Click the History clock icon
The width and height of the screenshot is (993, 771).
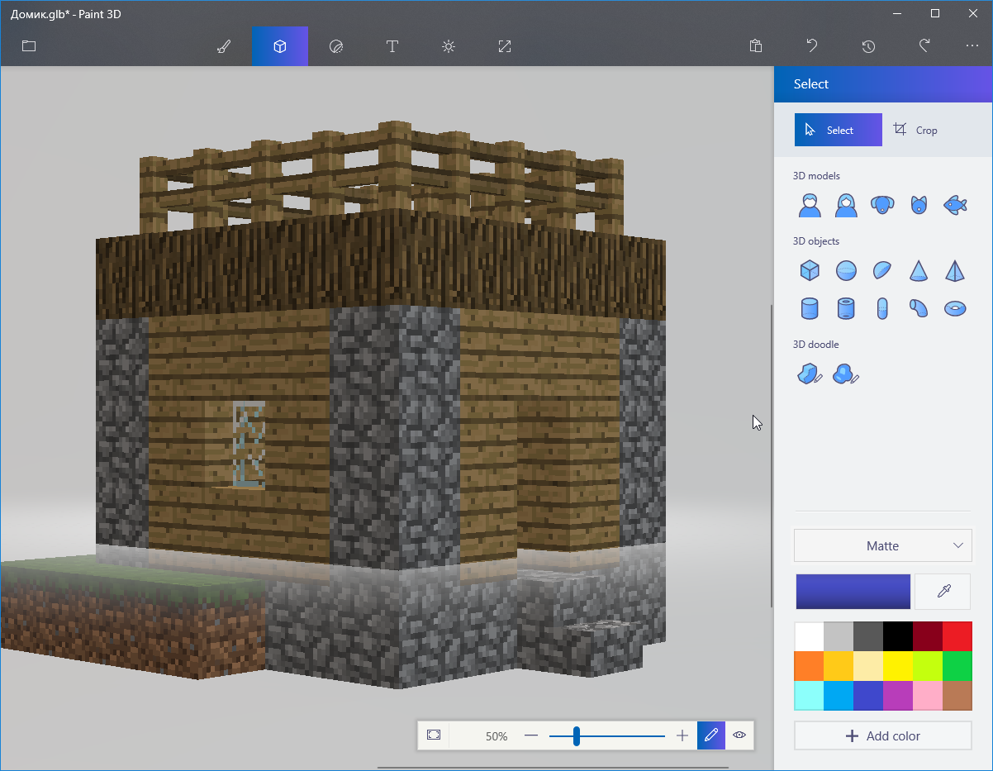868,46
